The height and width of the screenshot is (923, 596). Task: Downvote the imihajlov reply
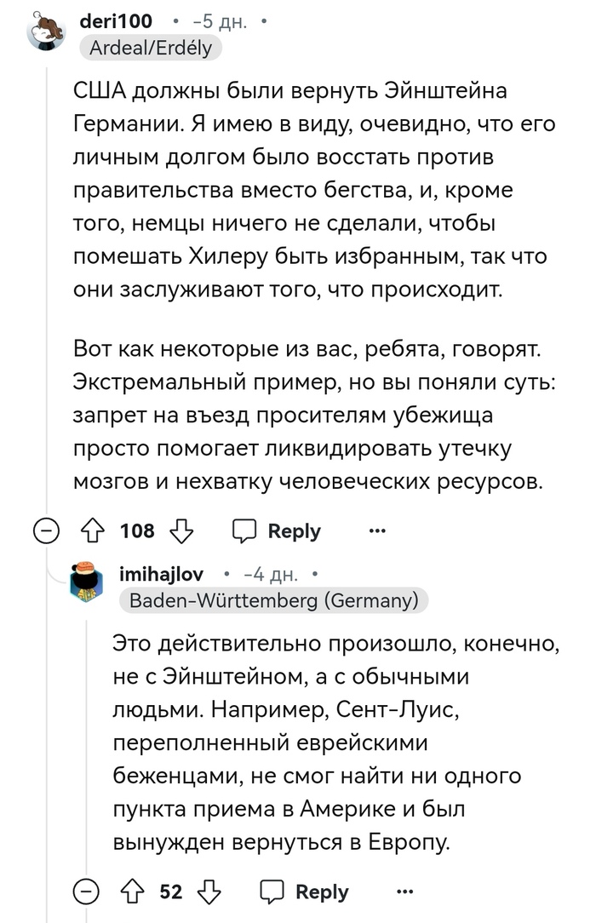coord(209,891)
